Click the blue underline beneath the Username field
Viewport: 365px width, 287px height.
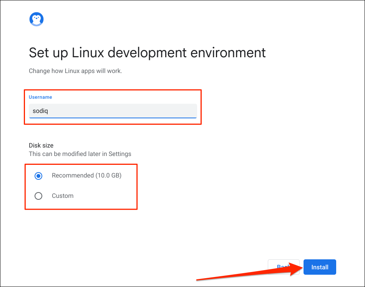pyautogui.click(x=113, y=118)
